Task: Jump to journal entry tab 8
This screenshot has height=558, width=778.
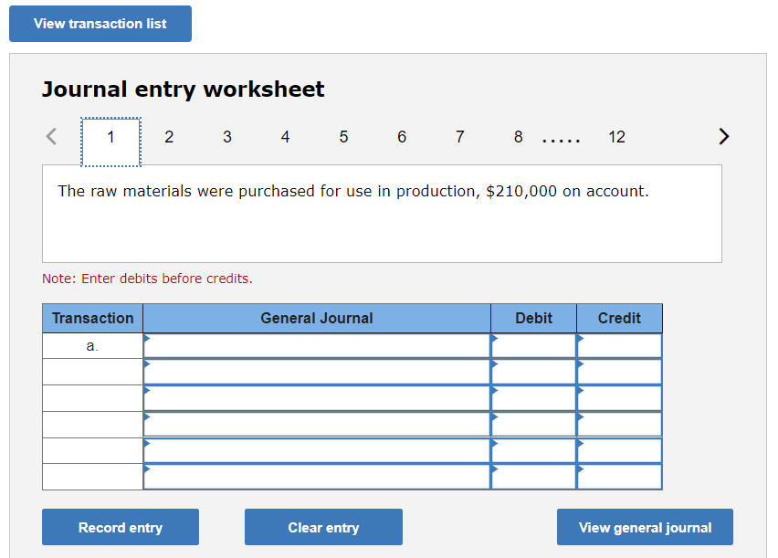Action: click(518, 137)
